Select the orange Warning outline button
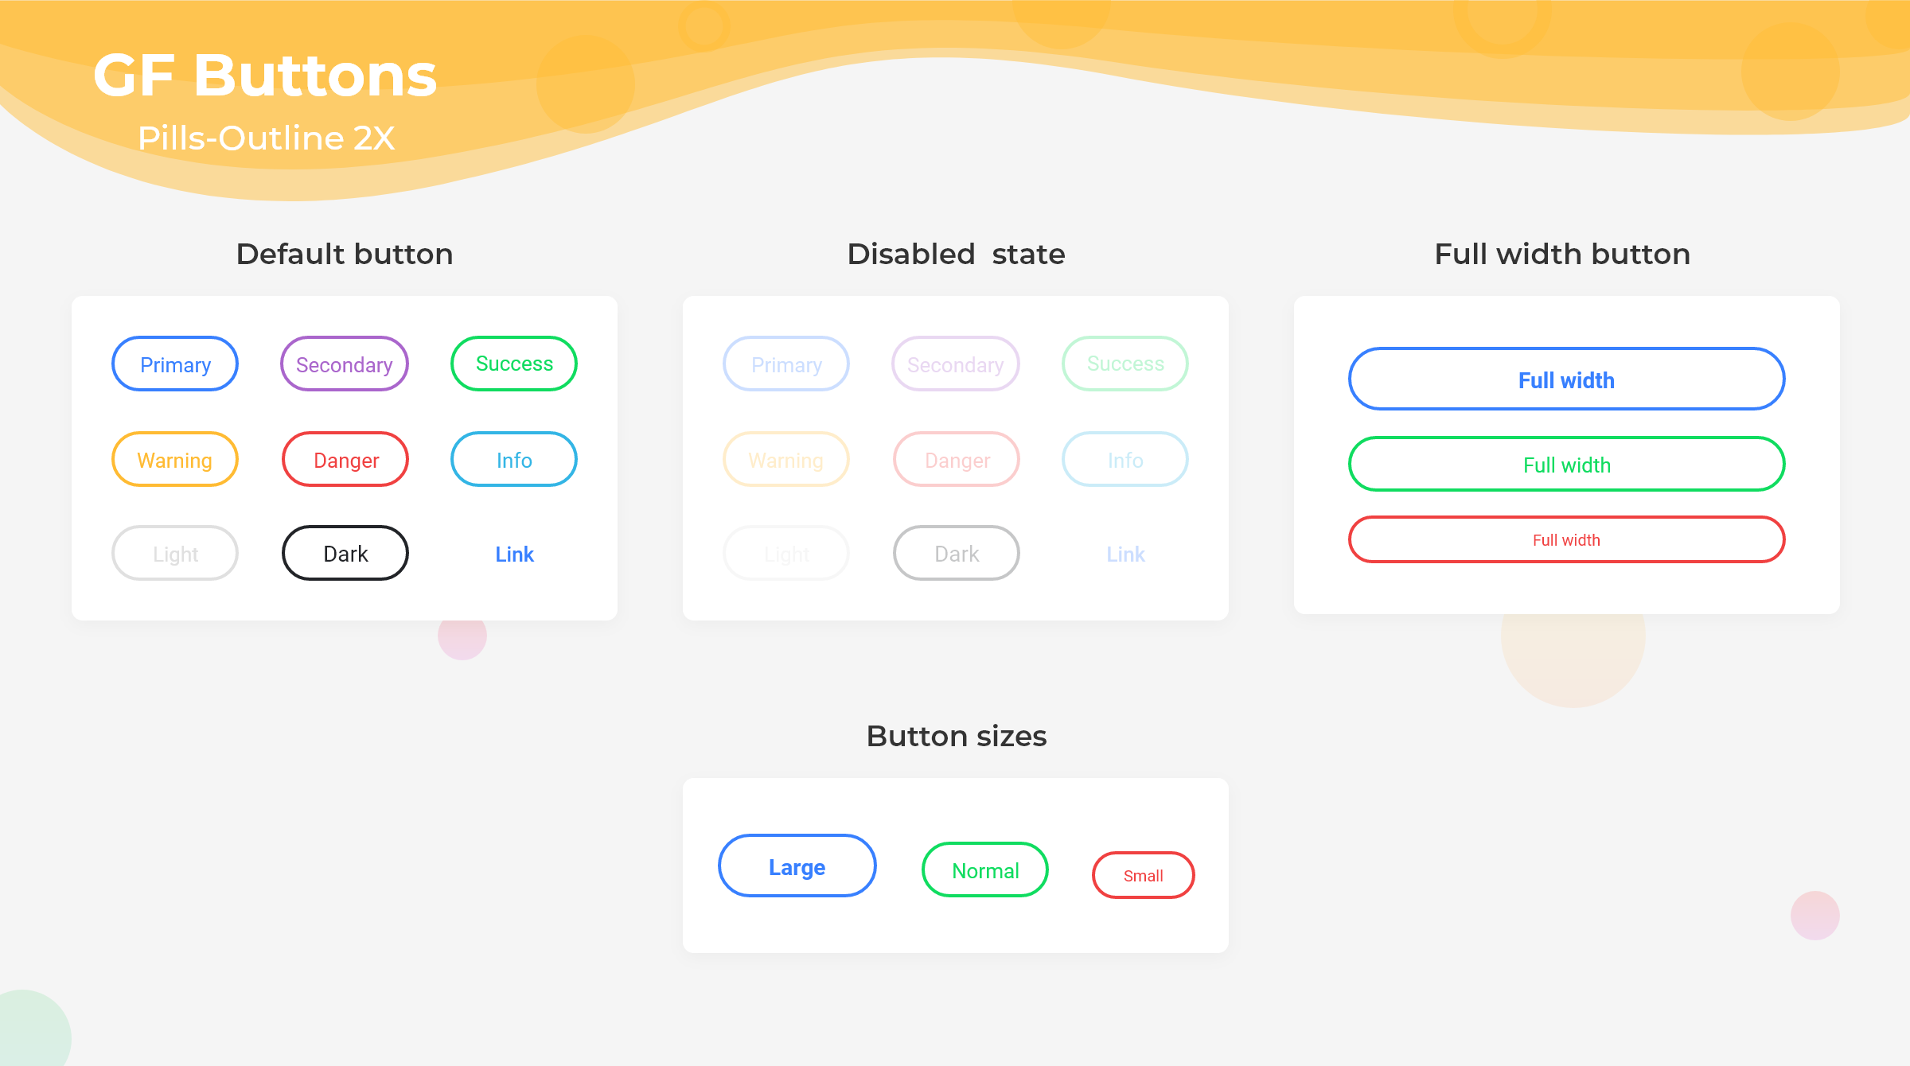 click(x=175, y=460)
